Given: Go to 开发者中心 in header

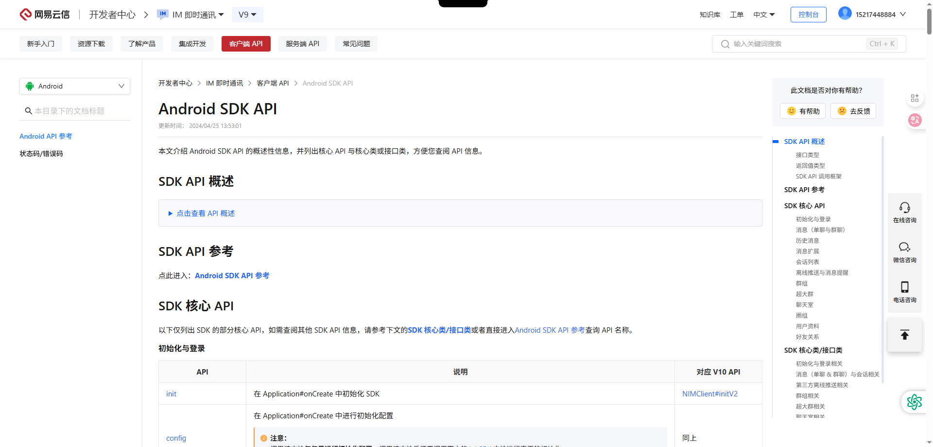Looking at the screenshot, I should click(x=112, y=15).
